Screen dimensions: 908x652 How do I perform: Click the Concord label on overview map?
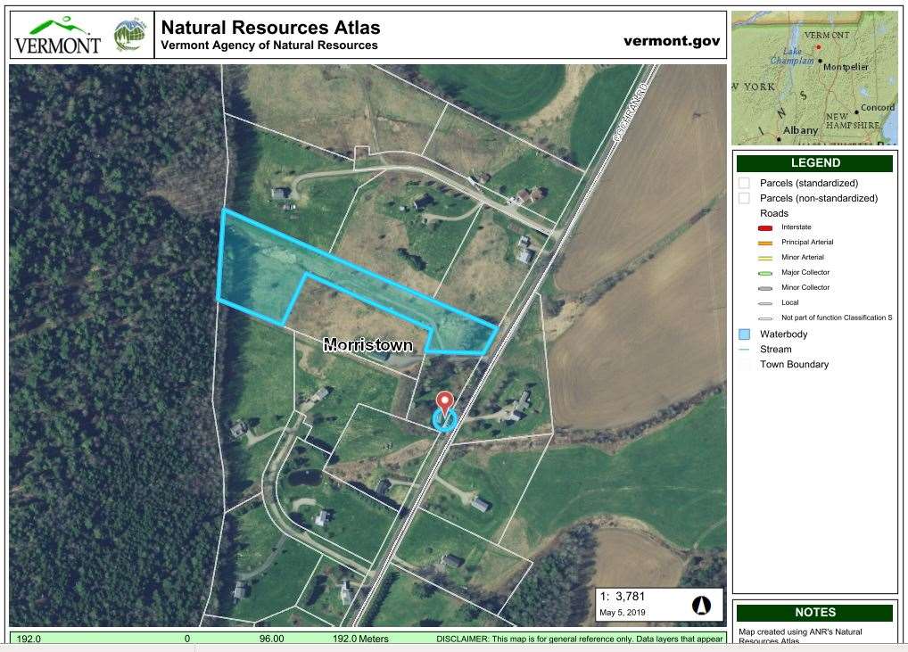pyautogui.click(x=878, y=108)
